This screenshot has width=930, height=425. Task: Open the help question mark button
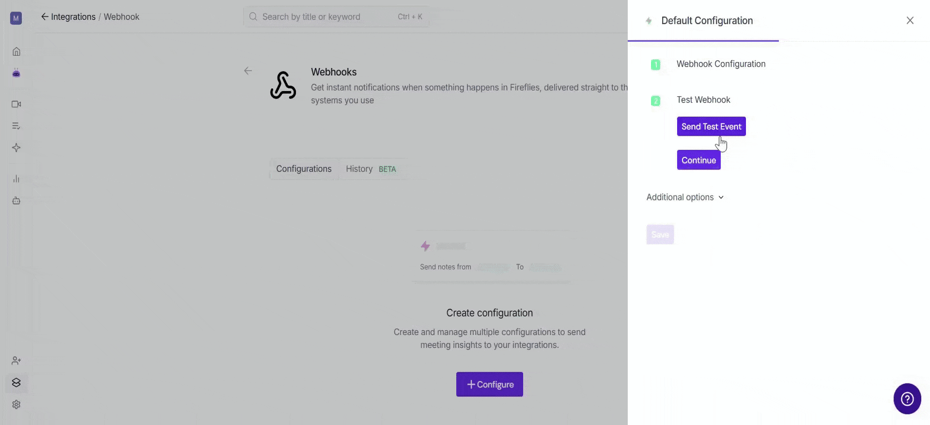907,399
